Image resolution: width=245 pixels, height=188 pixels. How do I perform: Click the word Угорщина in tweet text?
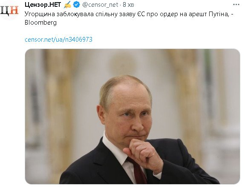pos(40,14)
